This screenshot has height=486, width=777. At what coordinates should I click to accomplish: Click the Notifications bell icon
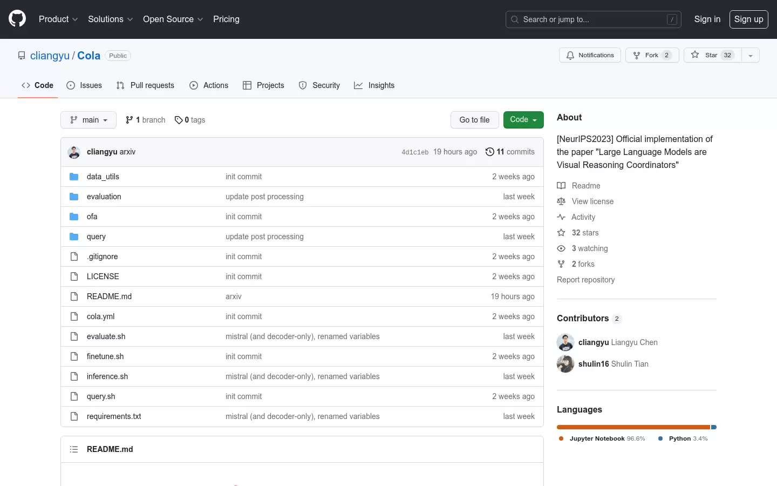click(570, 55)
